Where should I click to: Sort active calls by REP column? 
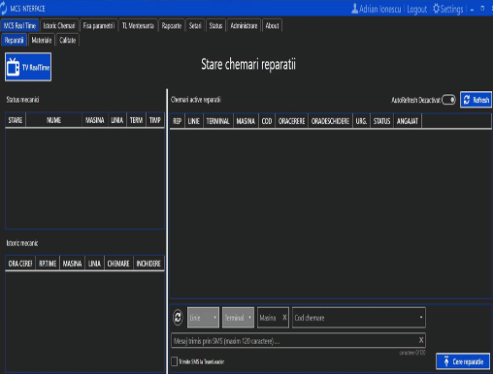(177, 121)
